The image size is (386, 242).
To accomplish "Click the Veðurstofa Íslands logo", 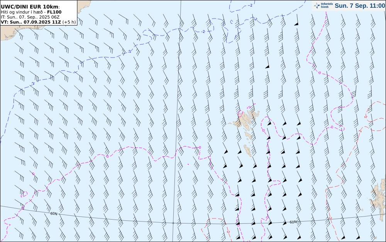I will pos(323,5).
